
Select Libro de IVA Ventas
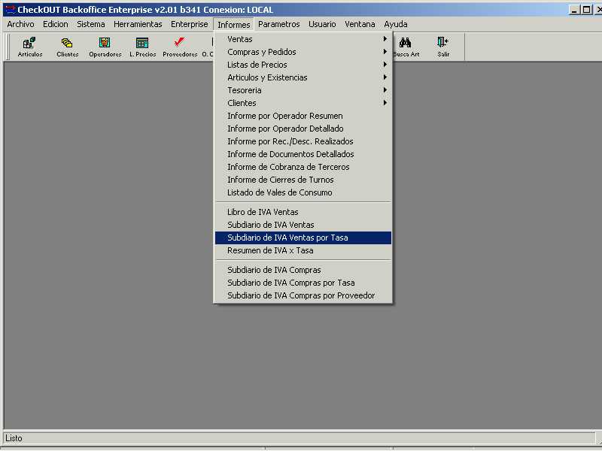tap(303, 212)
